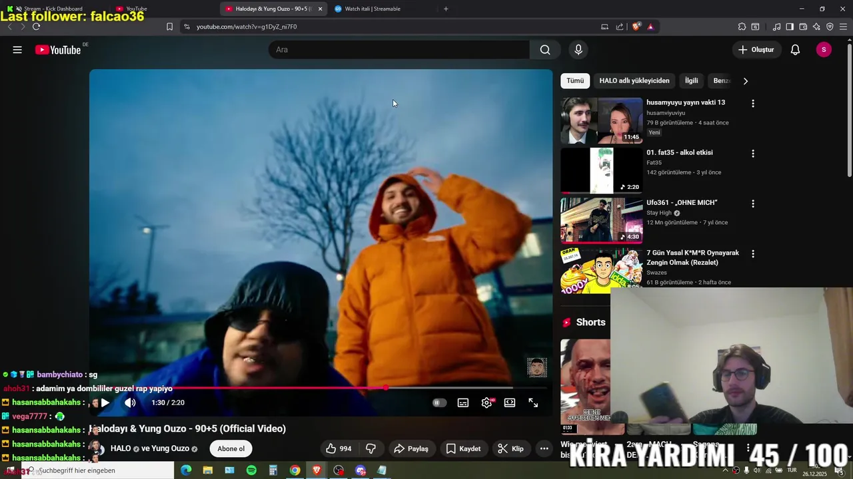Viewport: 853px width, 479px height.
Task: Toggle the autoplay switch in the player
Action: click(438, 402)
